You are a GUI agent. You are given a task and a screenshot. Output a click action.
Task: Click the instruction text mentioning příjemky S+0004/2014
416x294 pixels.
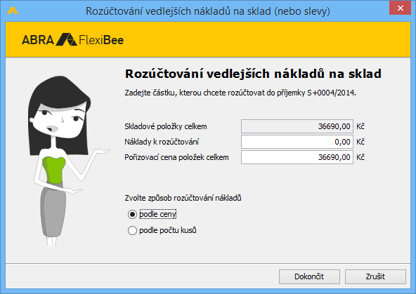click(x=240, y=93)
